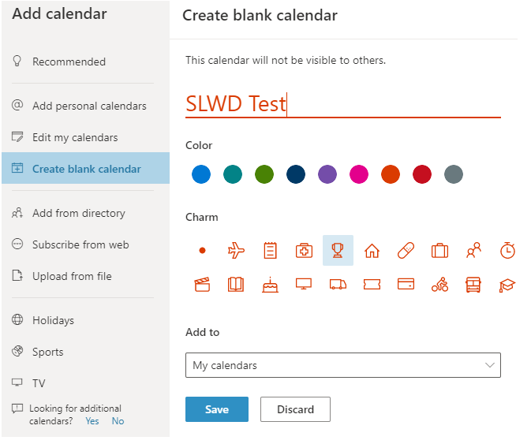
Task: Choose the stopwatch charm icon
Action: click(x=507, y=251)
